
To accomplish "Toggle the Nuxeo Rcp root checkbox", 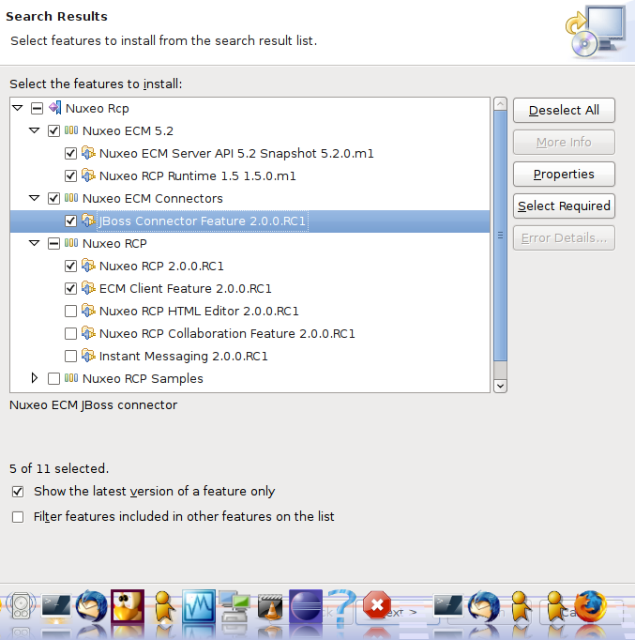I will click(37, 108).
